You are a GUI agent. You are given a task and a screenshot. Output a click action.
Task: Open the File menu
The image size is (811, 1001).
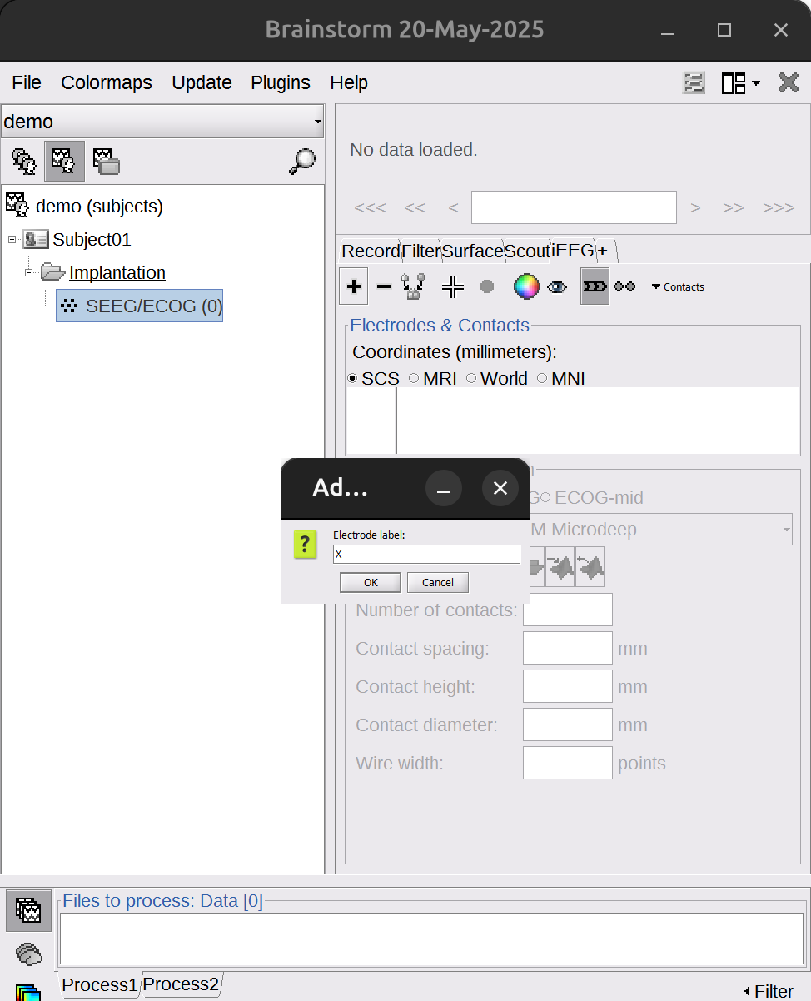(27, 82)
